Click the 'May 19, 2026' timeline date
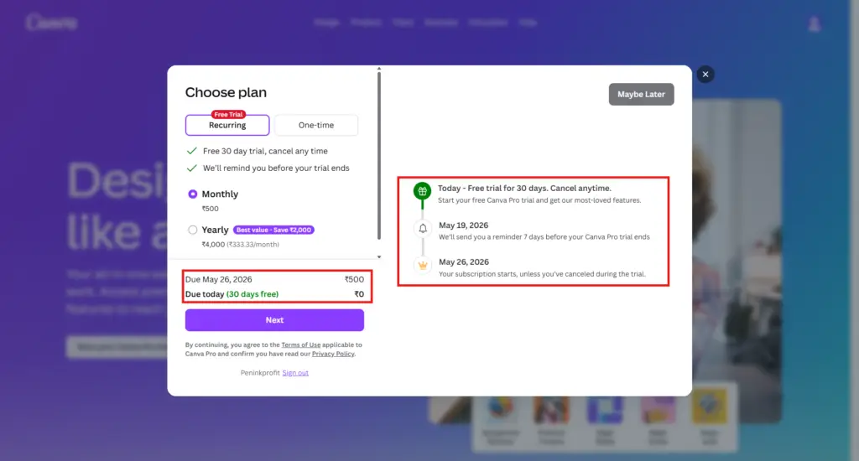 point(463,225)
